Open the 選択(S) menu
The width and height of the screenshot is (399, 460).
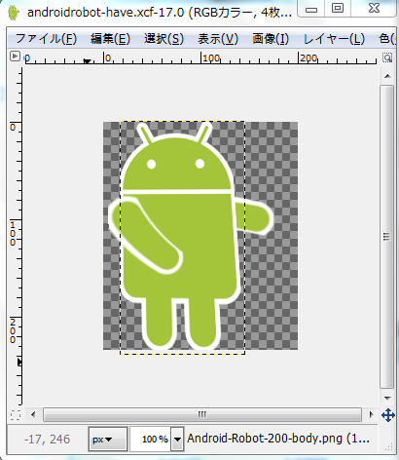(163, 39)
